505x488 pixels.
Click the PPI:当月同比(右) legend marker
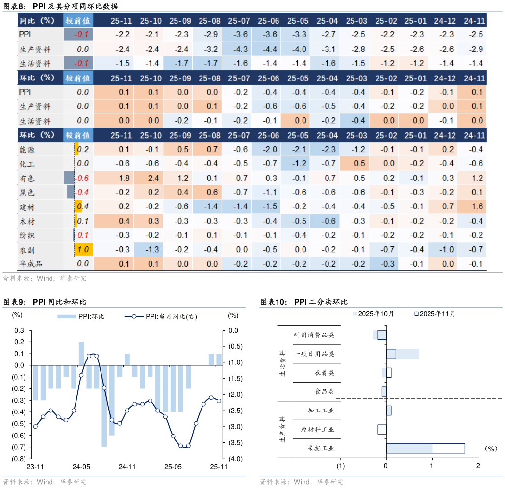point(134,317)
